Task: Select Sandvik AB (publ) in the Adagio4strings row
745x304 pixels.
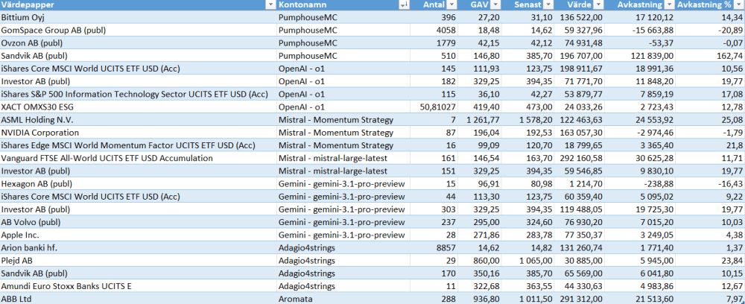Action: pos(139,273)
